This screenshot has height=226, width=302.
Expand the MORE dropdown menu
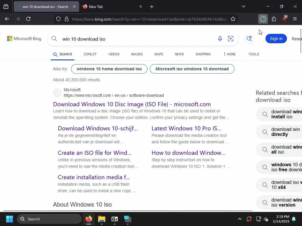point(229,54)
